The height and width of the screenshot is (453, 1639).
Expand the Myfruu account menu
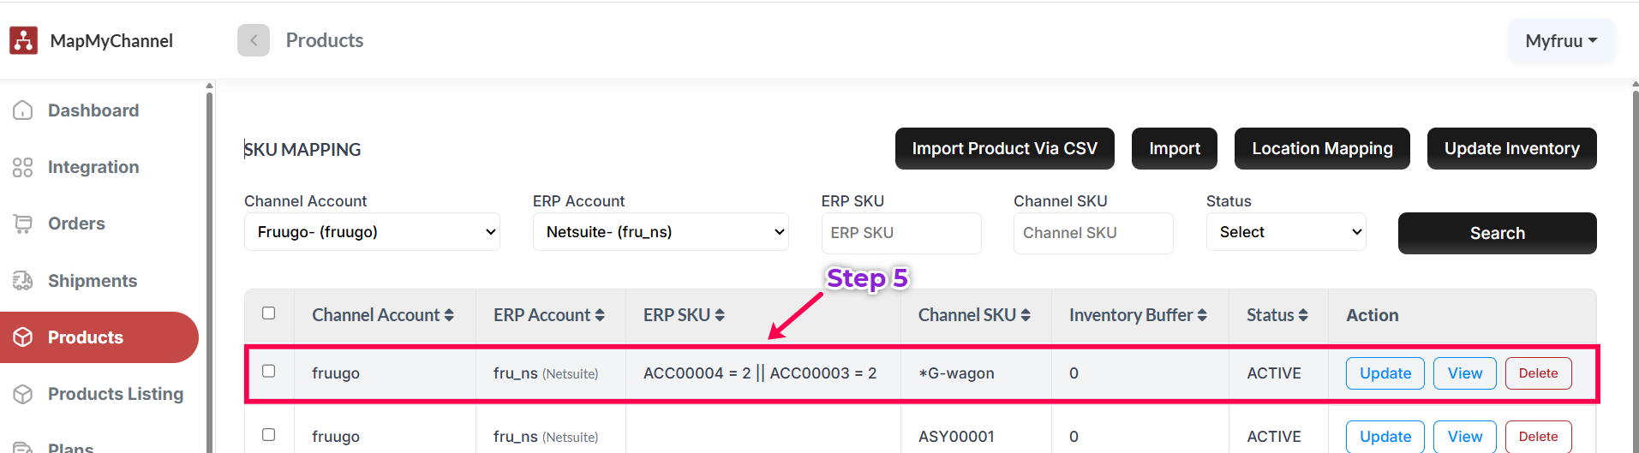pyautogui.click(x=1561, y=41)
